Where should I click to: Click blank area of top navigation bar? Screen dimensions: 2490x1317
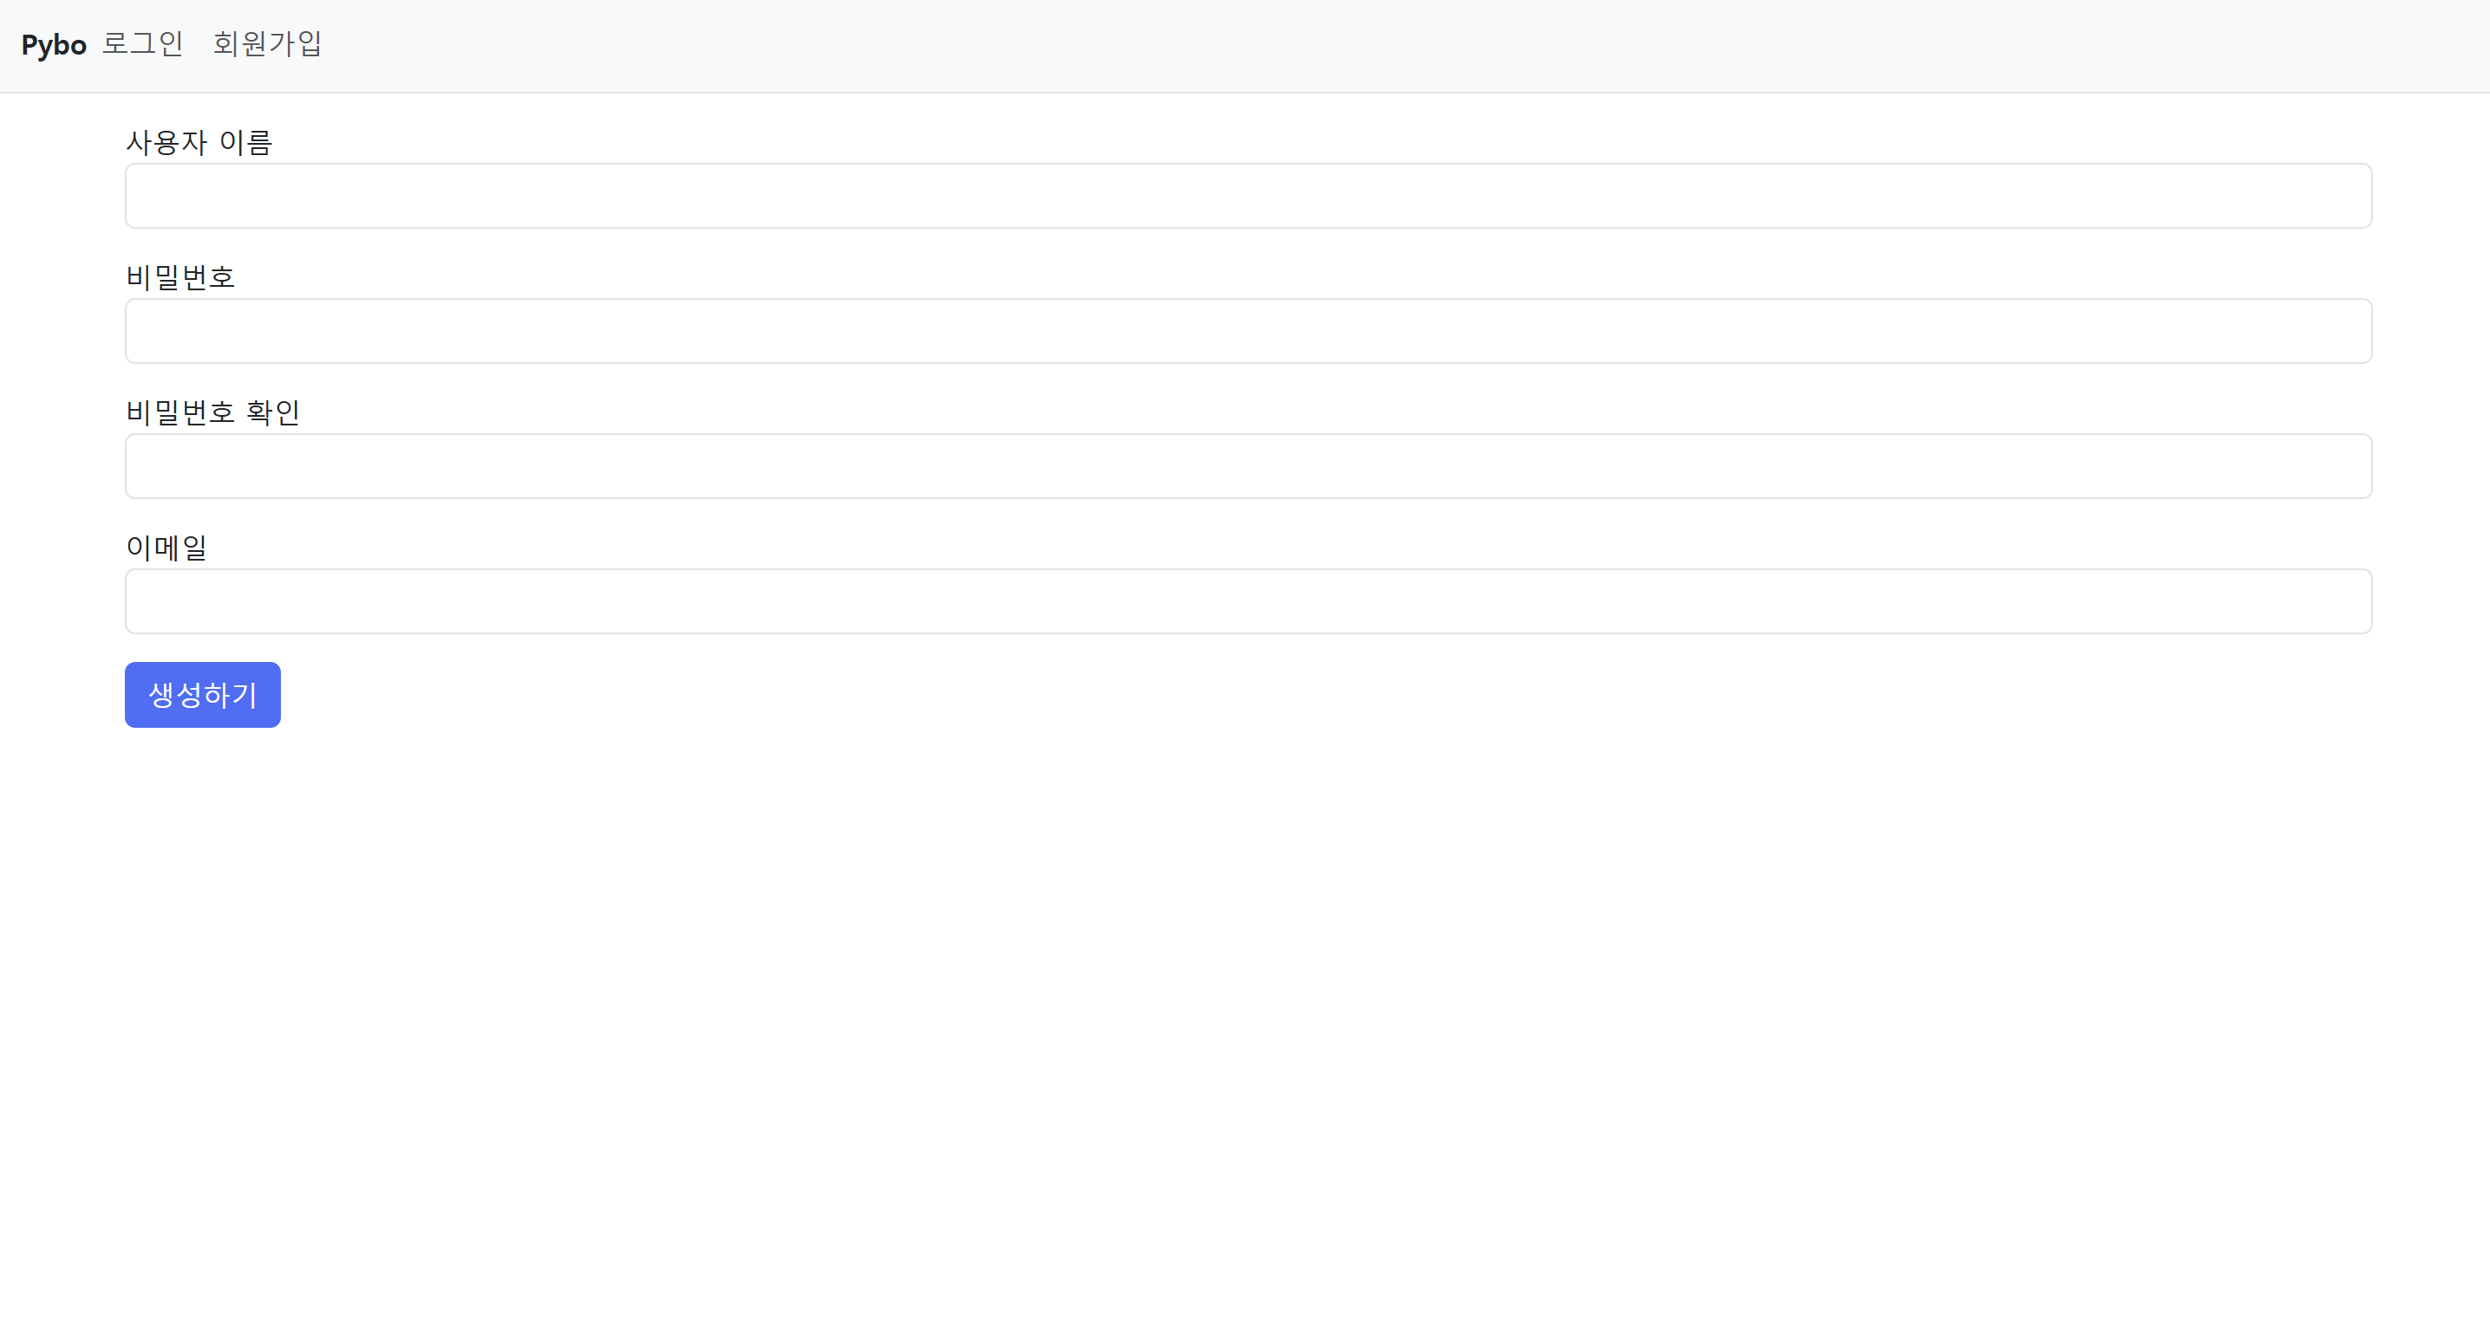click(x=1353, y=45)
